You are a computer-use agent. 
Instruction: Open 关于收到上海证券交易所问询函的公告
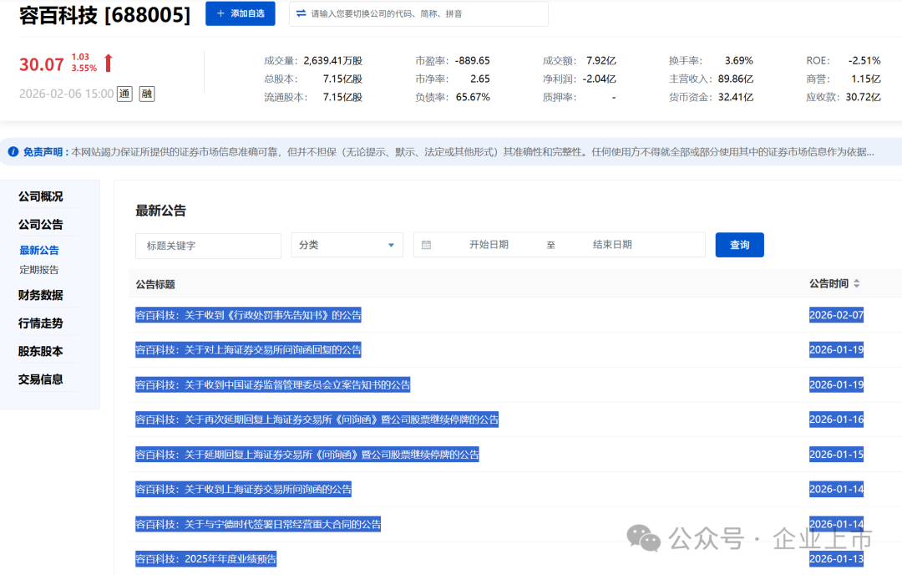(243, 489)
